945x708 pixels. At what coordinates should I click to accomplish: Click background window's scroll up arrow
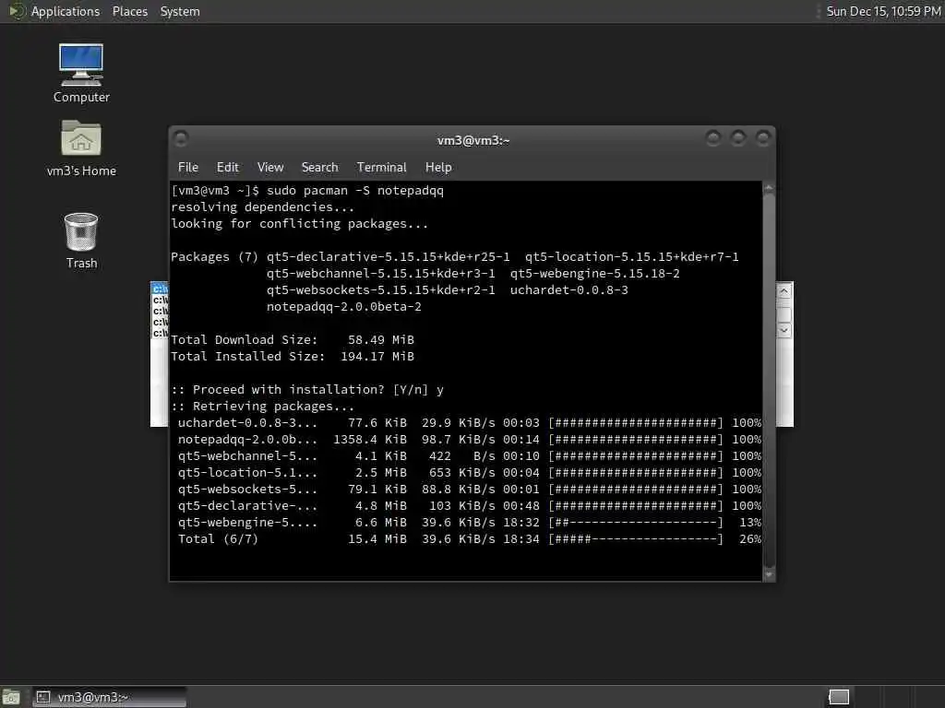(x=784, y=291)
